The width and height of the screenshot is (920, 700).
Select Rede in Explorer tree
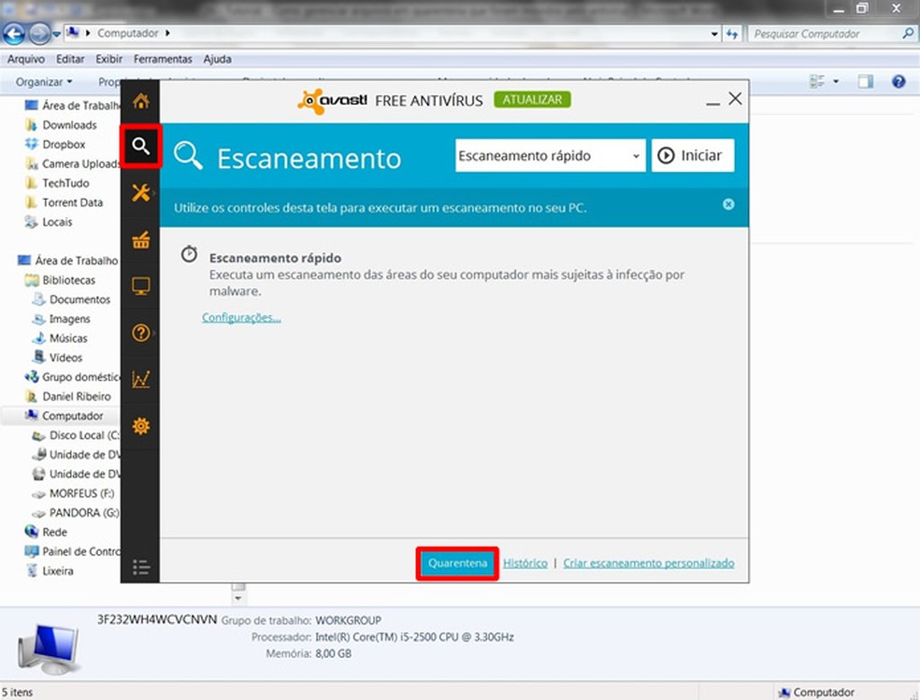coord(54,532)
